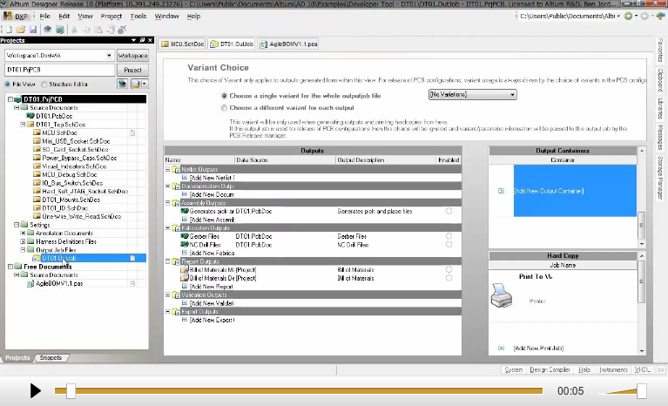Screen dimensions: 668x406
Task: Open the Libraries side panel tab
Action: pos(660,108)
